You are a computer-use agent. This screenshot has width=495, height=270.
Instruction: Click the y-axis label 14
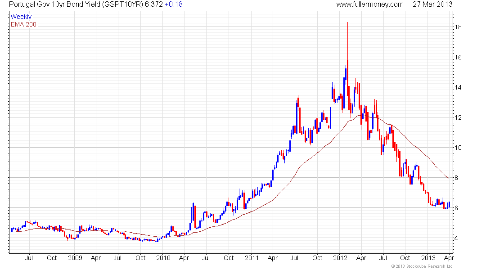[458, 87]
